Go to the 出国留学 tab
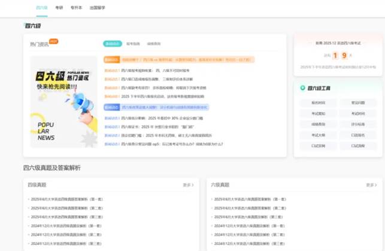The height and width of the screenshot is (251, 385). [97, 8]
